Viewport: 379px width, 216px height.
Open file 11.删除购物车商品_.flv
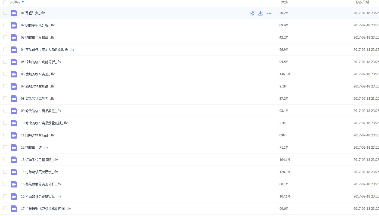click(38, 135)
